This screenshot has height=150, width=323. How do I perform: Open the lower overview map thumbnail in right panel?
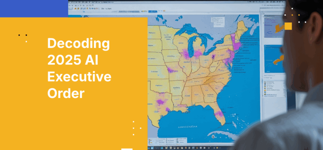[274, 59]
